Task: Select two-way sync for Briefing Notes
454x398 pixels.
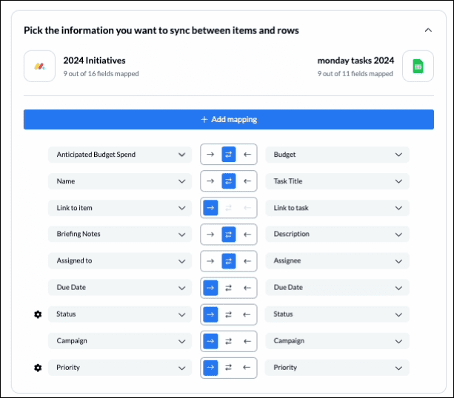Action: 229,235
